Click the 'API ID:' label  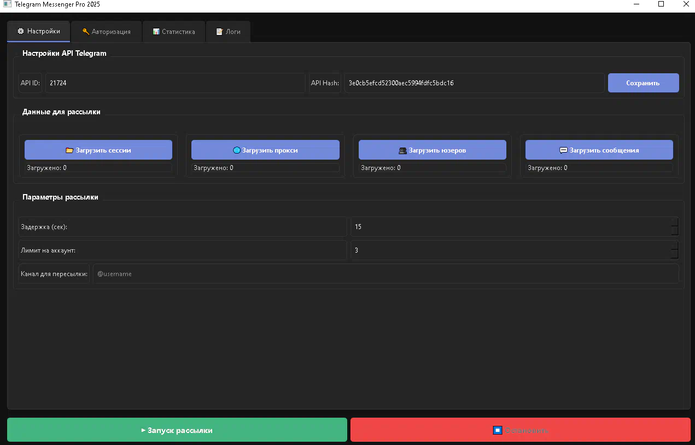(x=30, y=83)
